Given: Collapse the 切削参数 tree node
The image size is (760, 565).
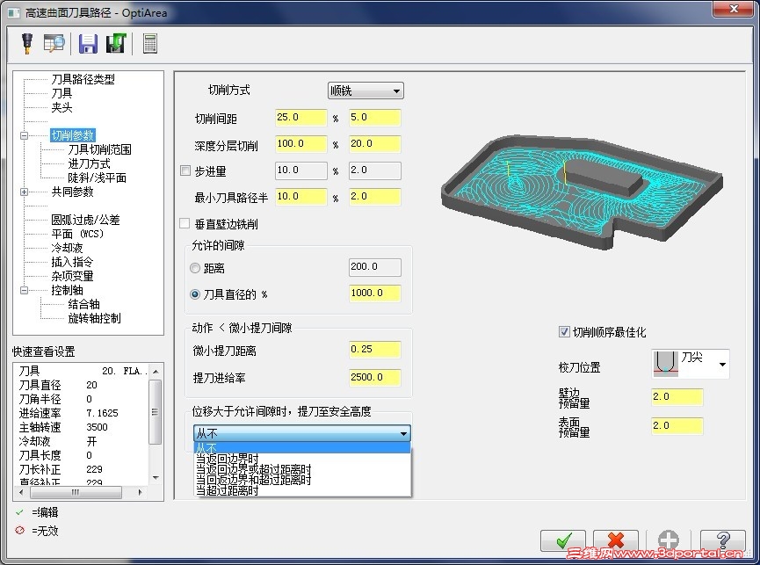Looking at the screenshot, I should click(x=24, y=135).
